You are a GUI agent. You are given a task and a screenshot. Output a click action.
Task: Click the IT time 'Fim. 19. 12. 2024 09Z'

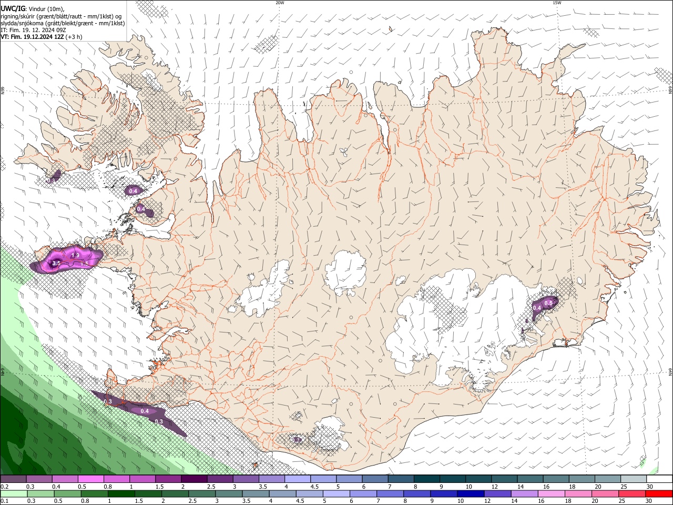(37, 31)
